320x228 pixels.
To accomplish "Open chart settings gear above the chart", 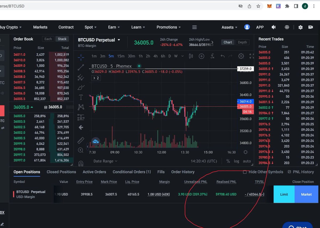I will pyautogui.click(x=241, y=56).
